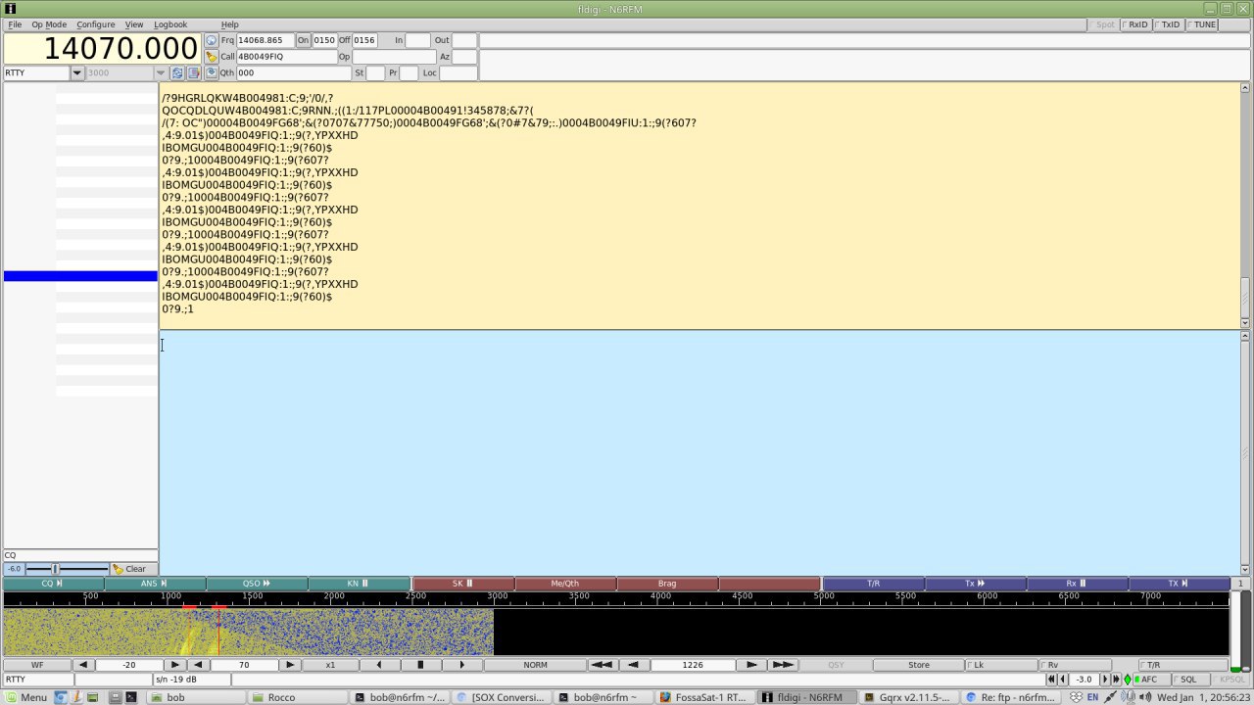Expand the RTTY mode dropdown
Screen dimensions: 1254x705
coord(76,73)
